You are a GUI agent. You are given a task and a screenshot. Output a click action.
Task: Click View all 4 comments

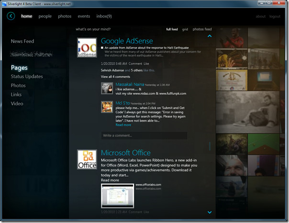(x=115, y=77)
